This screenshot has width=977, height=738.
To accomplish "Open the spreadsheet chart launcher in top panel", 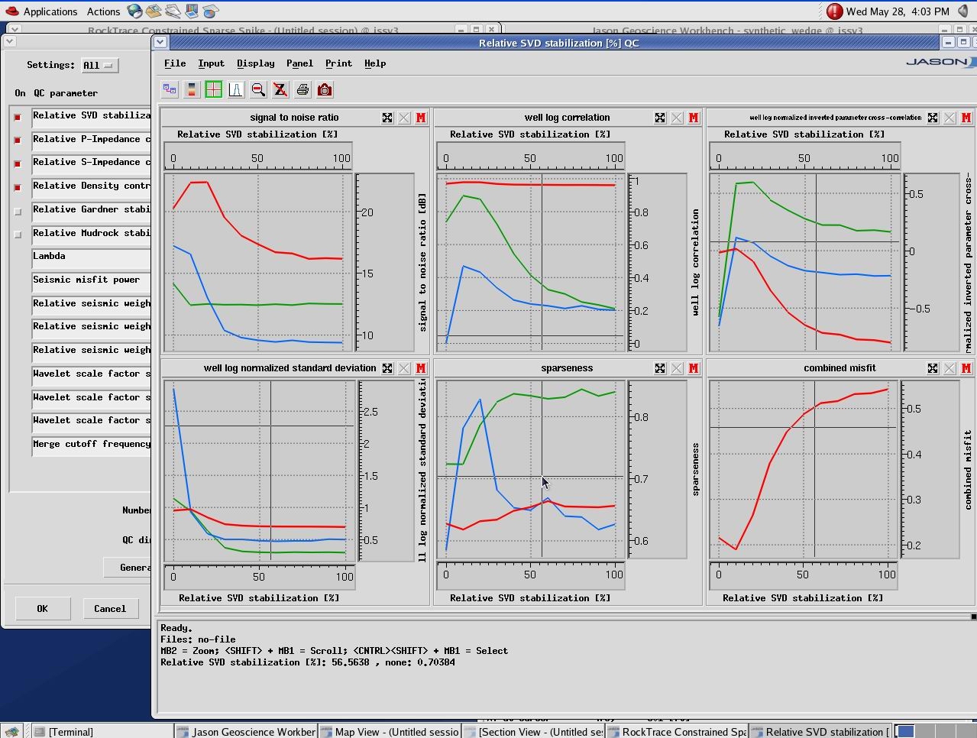I will (x=211, y=11).
